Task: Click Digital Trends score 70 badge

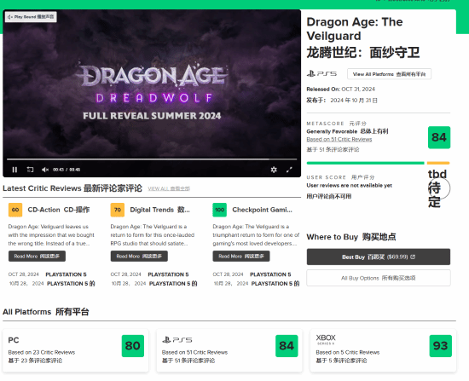Action: [118, 210]
